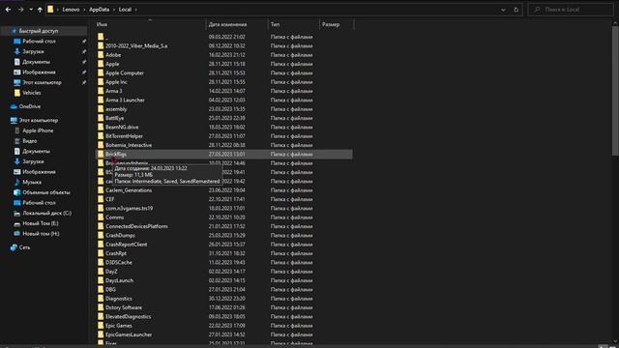This screenshot has width=619, height=348.
Task: Click the search box for Local
Action: pos(571,10)
